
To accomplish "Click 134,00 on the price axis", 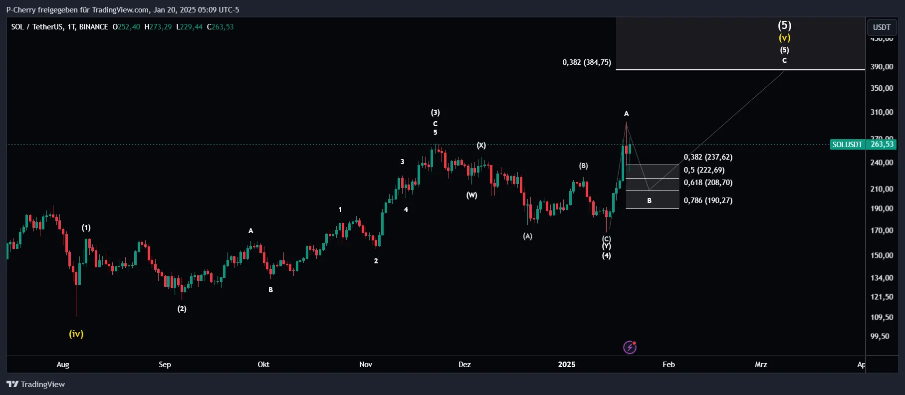I will click(x=882, y=278).
